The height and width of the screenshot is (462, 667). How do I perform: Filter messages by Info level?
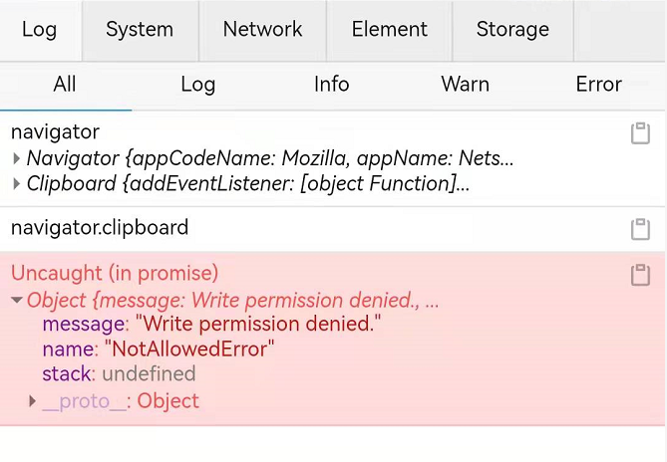(332, 85)
